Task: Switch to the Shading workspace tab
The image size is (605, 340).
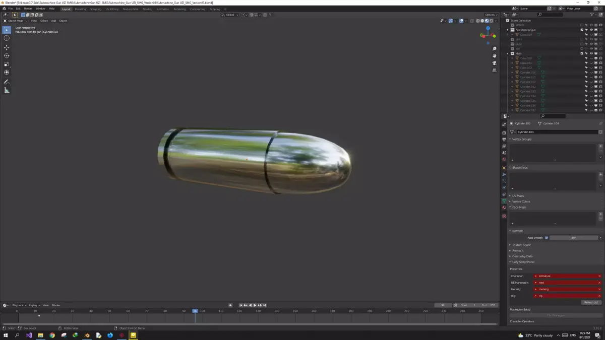Action: (147, 9)
